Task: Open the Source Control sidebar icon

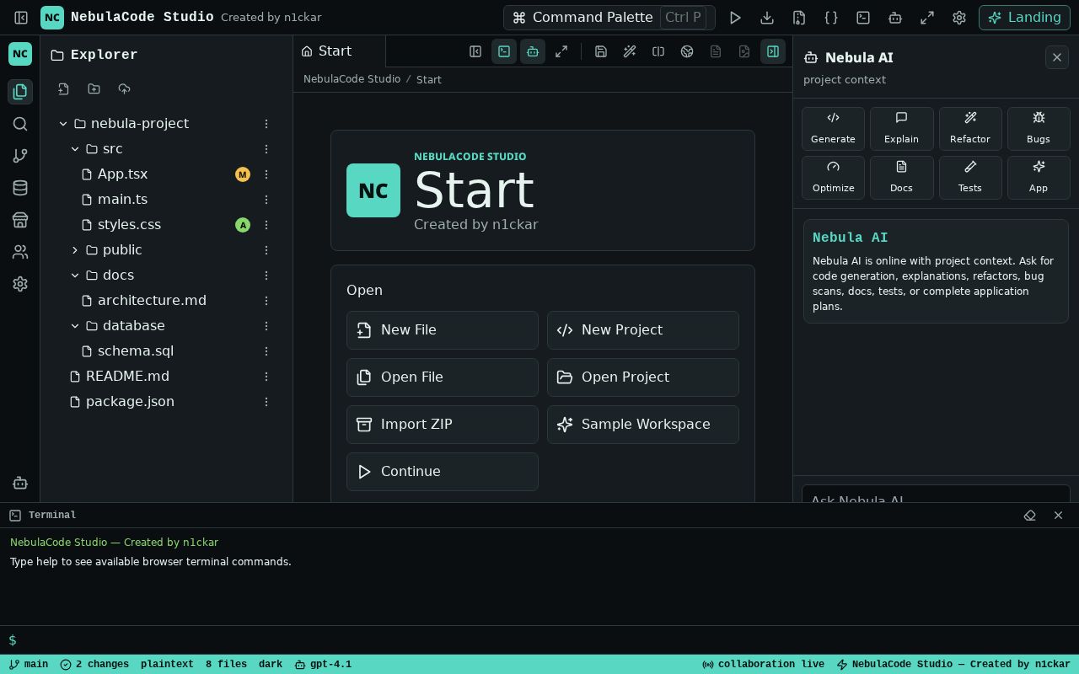Action: 20,156
